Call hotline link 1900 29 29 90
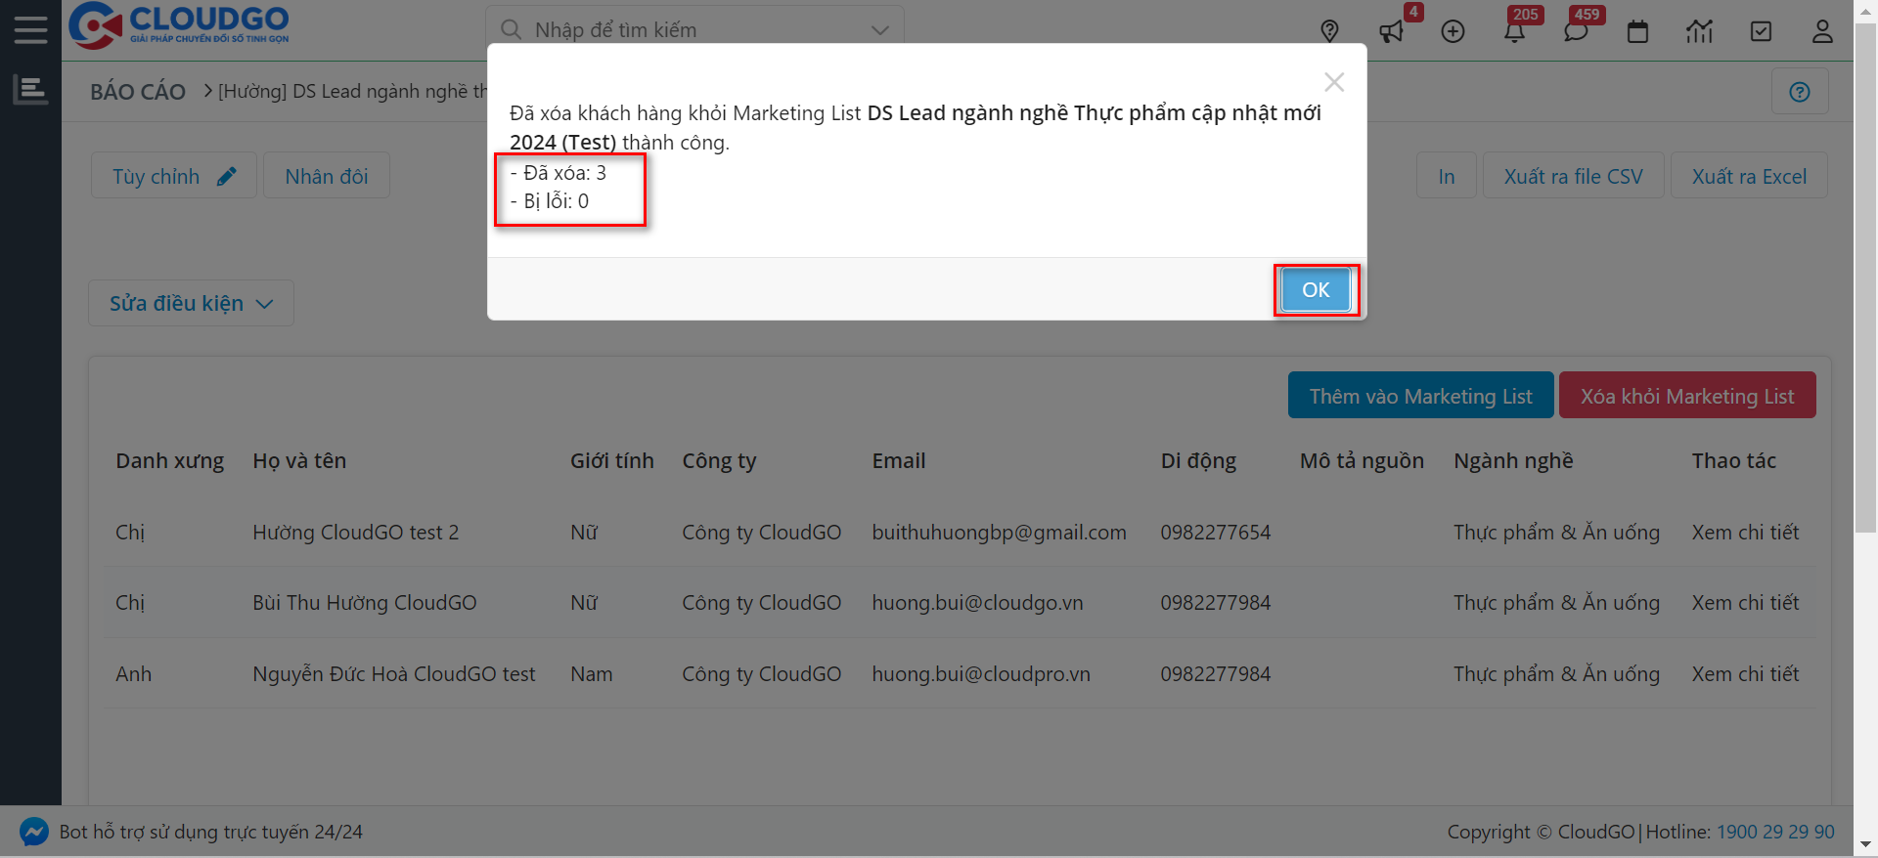1878x858 pixels. [x=1775, y=832]
